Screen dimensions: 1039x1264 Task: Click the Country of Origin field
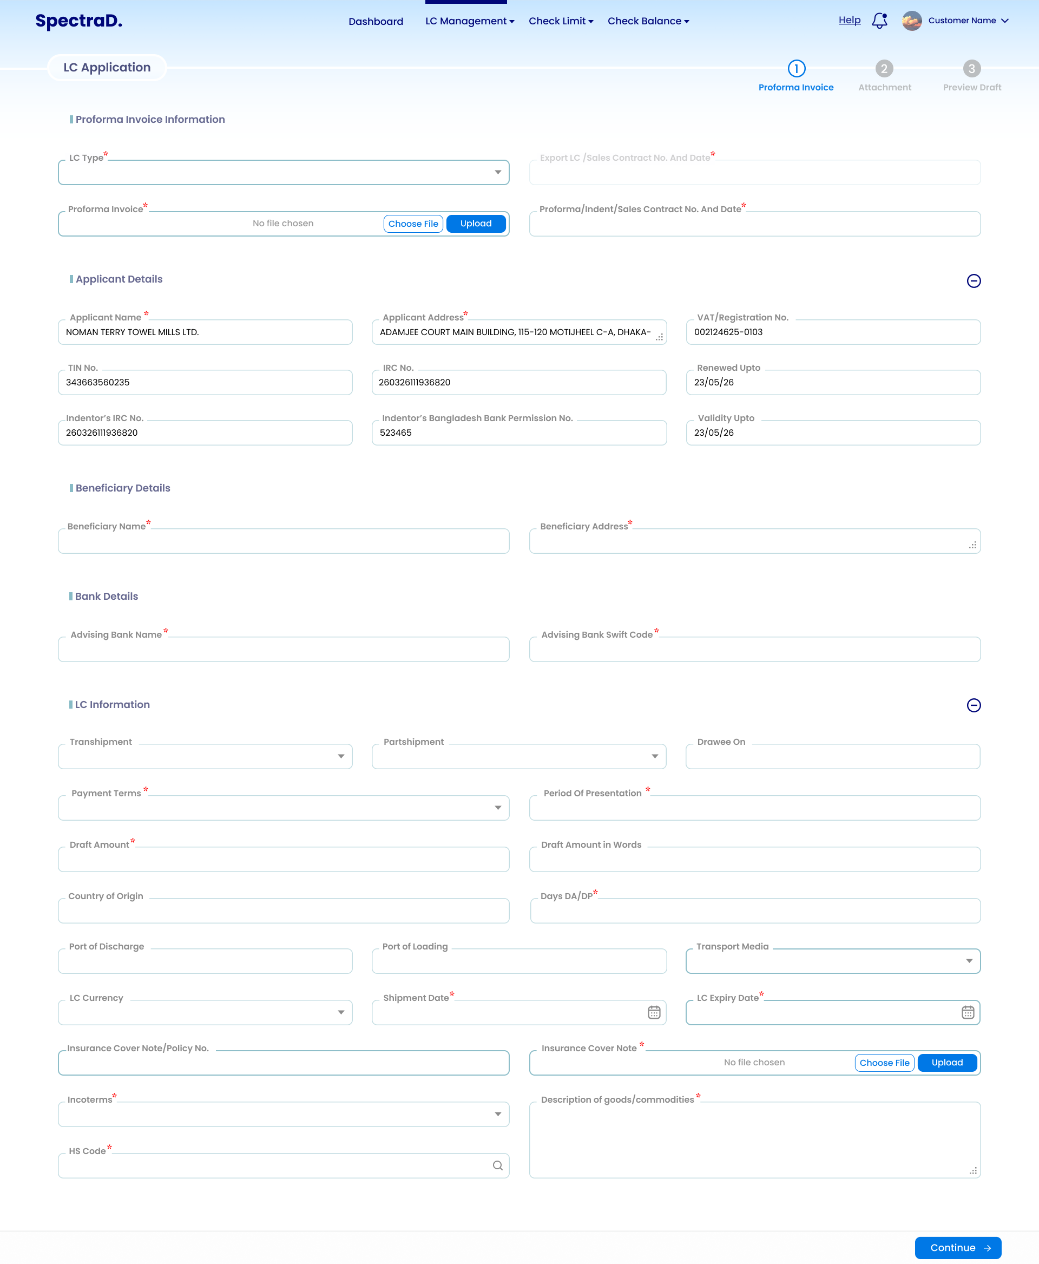tap(284, 911)
